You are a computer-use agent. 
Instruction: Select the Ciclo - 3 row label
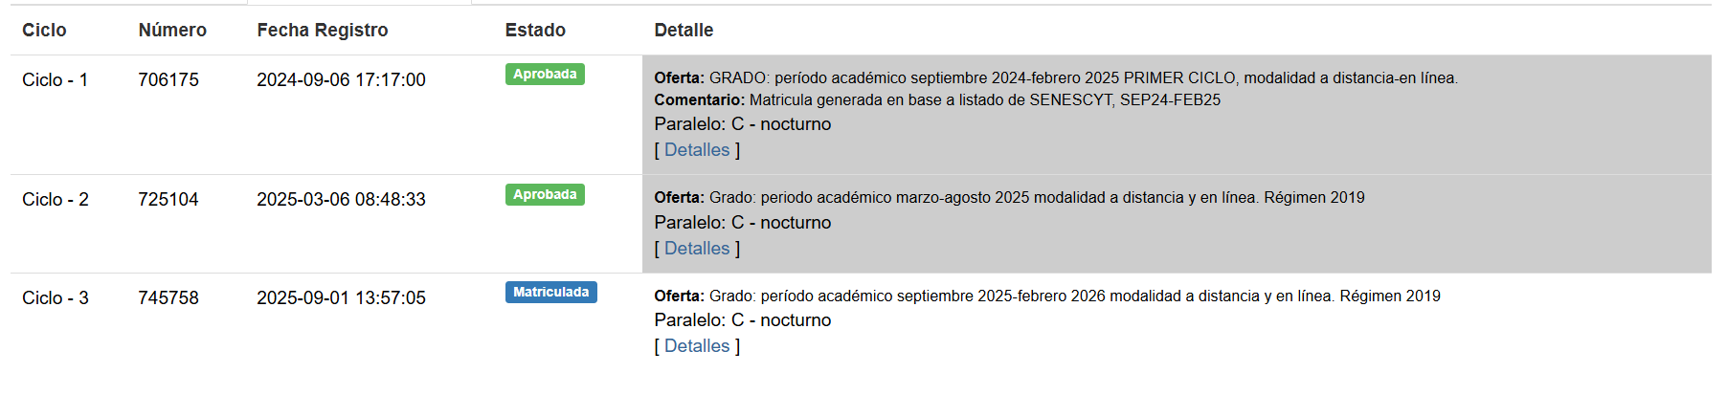click(56, 298)
